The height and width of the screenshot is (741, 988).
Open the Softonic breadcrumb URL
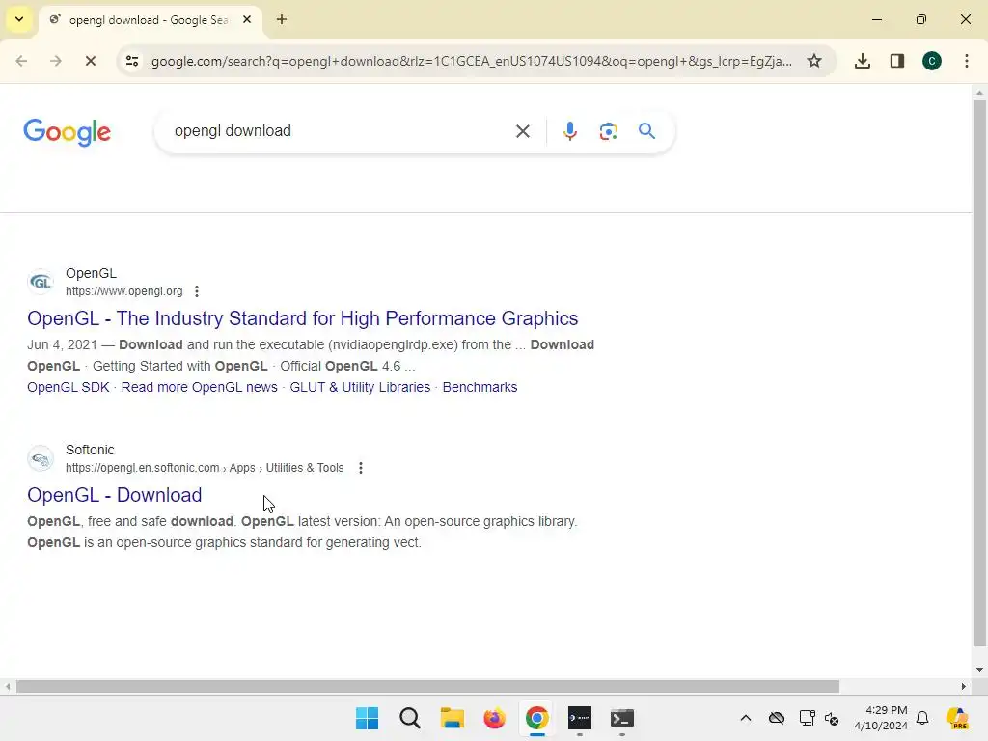205,468
